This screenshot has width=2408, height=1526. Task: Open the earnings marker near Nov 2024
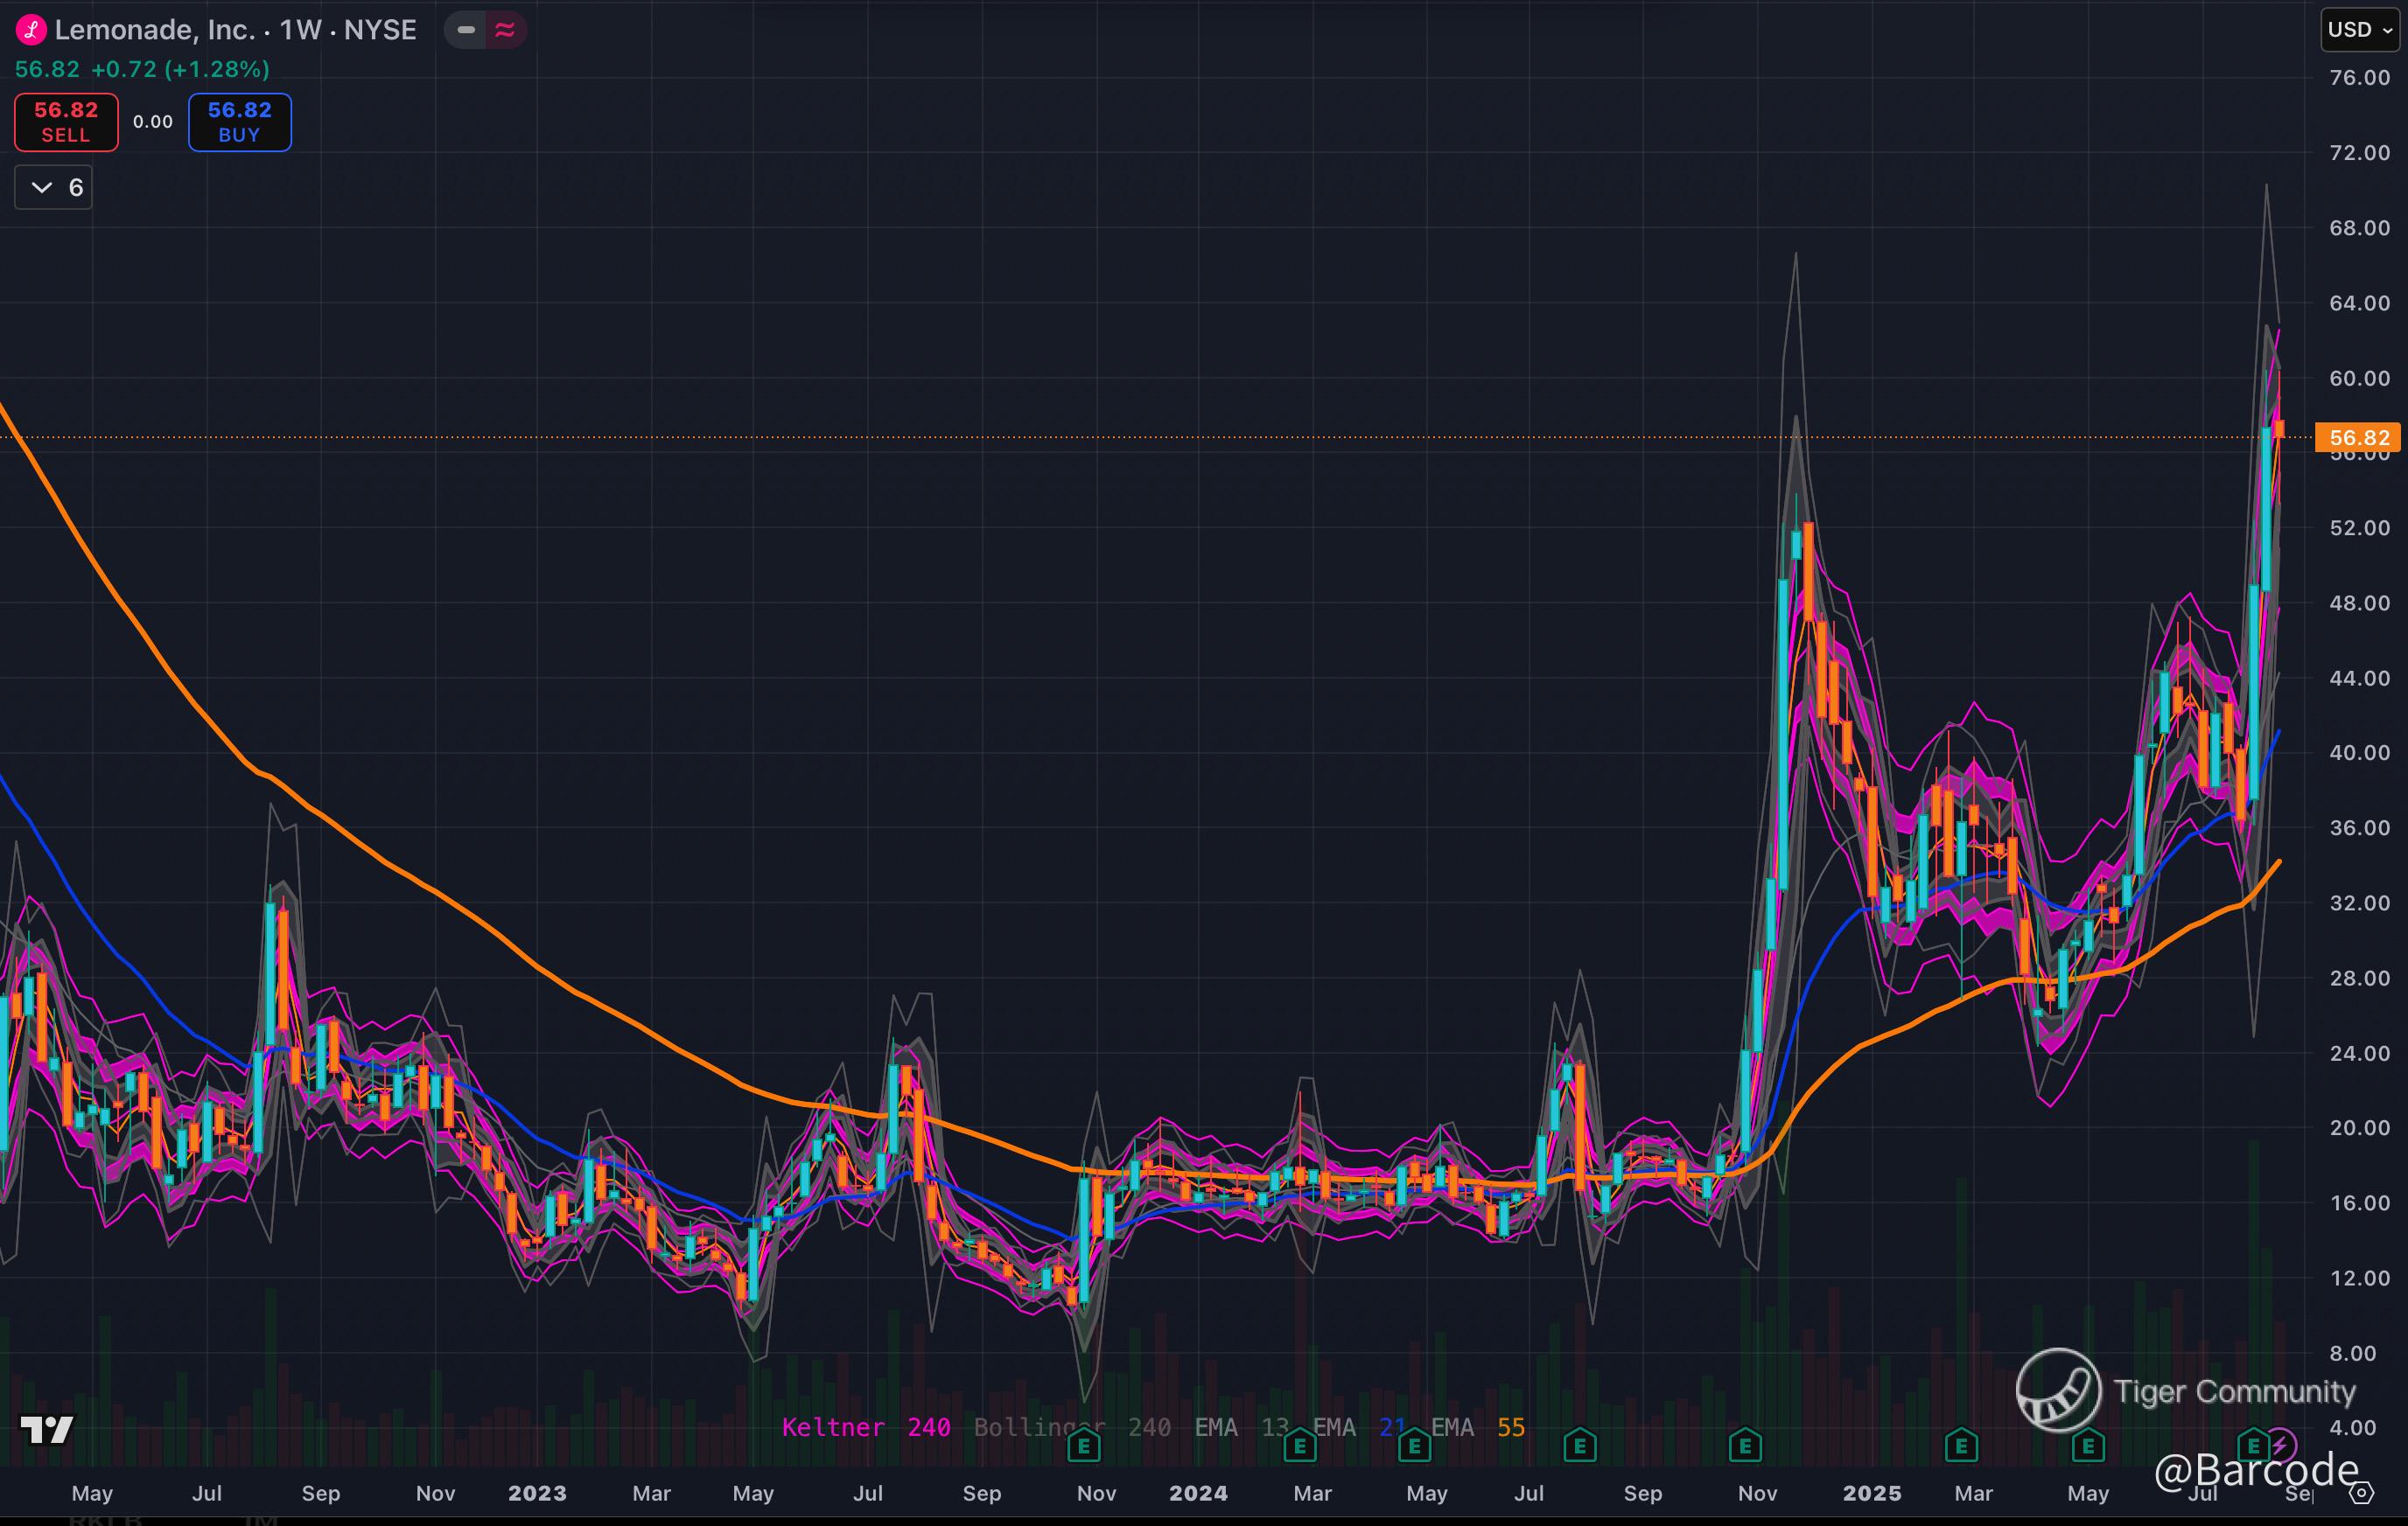[x=1745, y=1445]
